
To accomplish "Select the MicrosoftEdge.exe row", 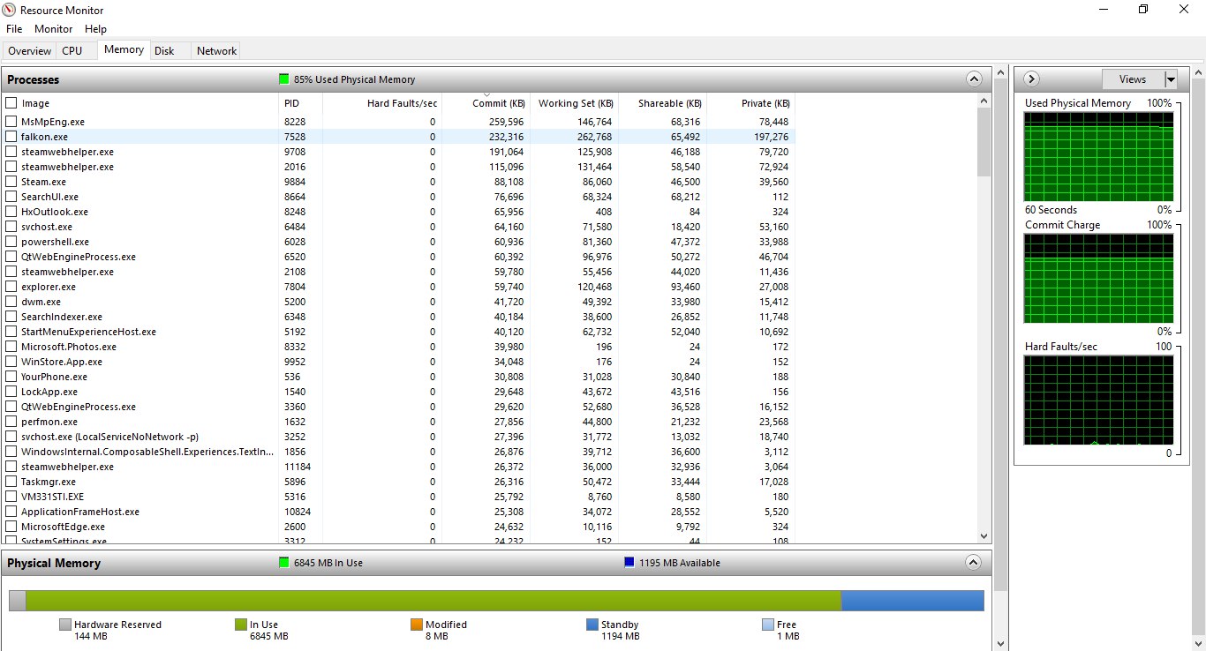I will click(x=399, y=527).
